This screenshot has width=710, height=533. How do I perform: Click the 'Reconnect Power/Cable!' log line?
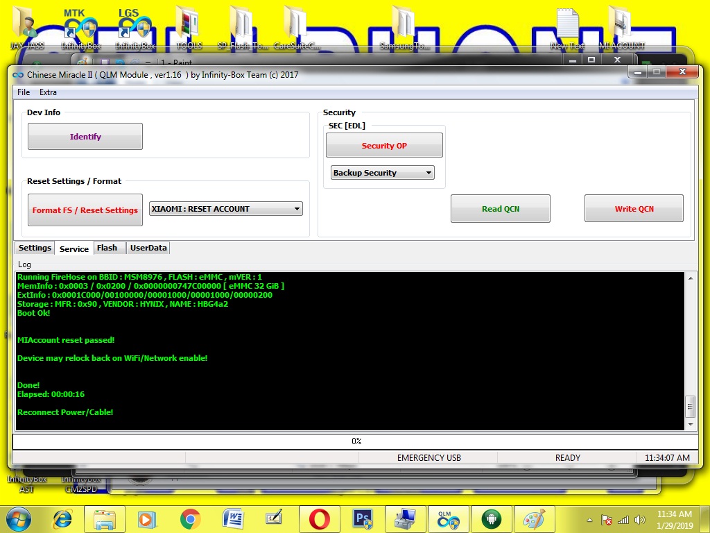coord(65,412)
